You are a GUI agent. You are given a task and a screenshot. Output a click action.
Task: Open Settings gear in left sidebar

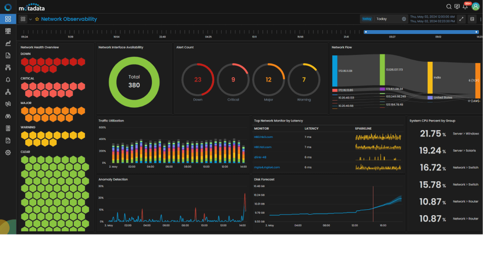coord(8,153)
